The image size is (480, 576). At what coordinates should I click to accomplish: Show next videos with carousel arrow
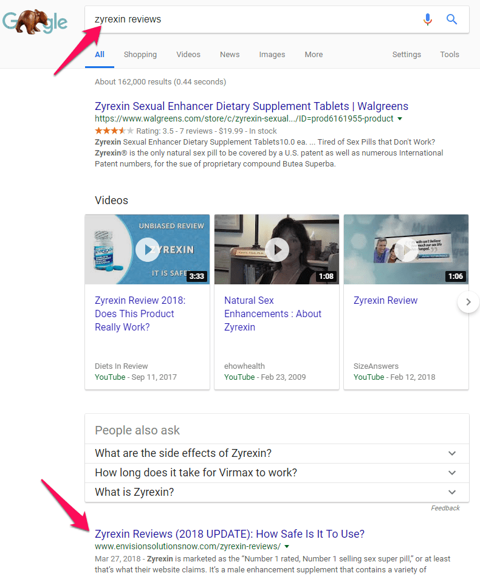point(468,302)
